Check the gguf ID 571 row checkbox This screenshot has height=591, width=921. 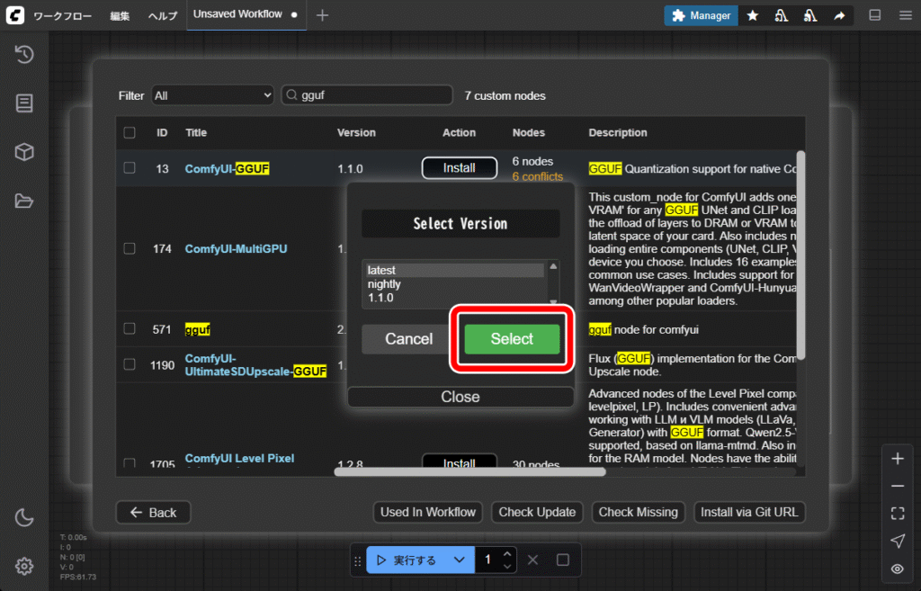point(130,328)
